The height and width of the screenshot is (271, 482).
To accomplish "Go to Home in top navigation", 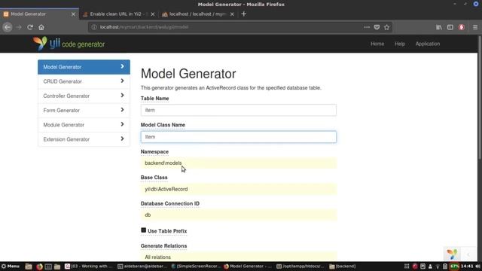I will coord(377,44).
